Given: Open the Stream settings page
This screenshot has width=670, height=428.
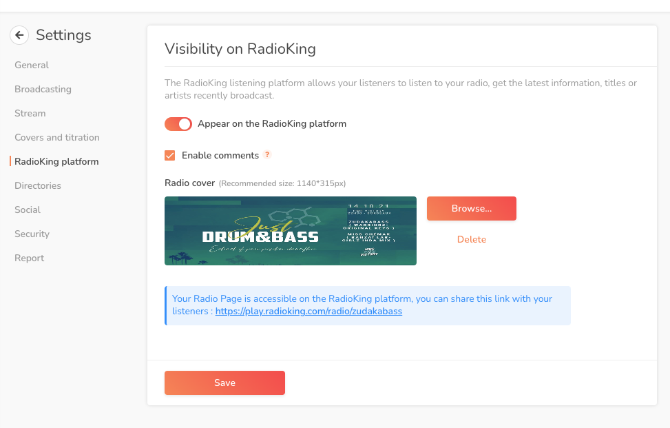Looking at the screenshot, I should coord(30,113).
